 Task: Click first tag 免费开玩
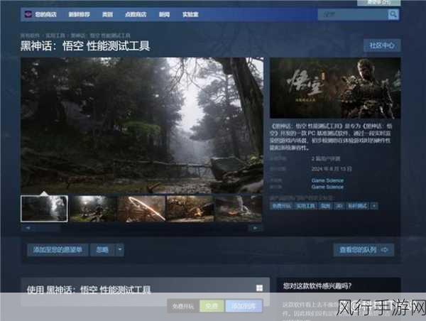click(x=281, y=206)
